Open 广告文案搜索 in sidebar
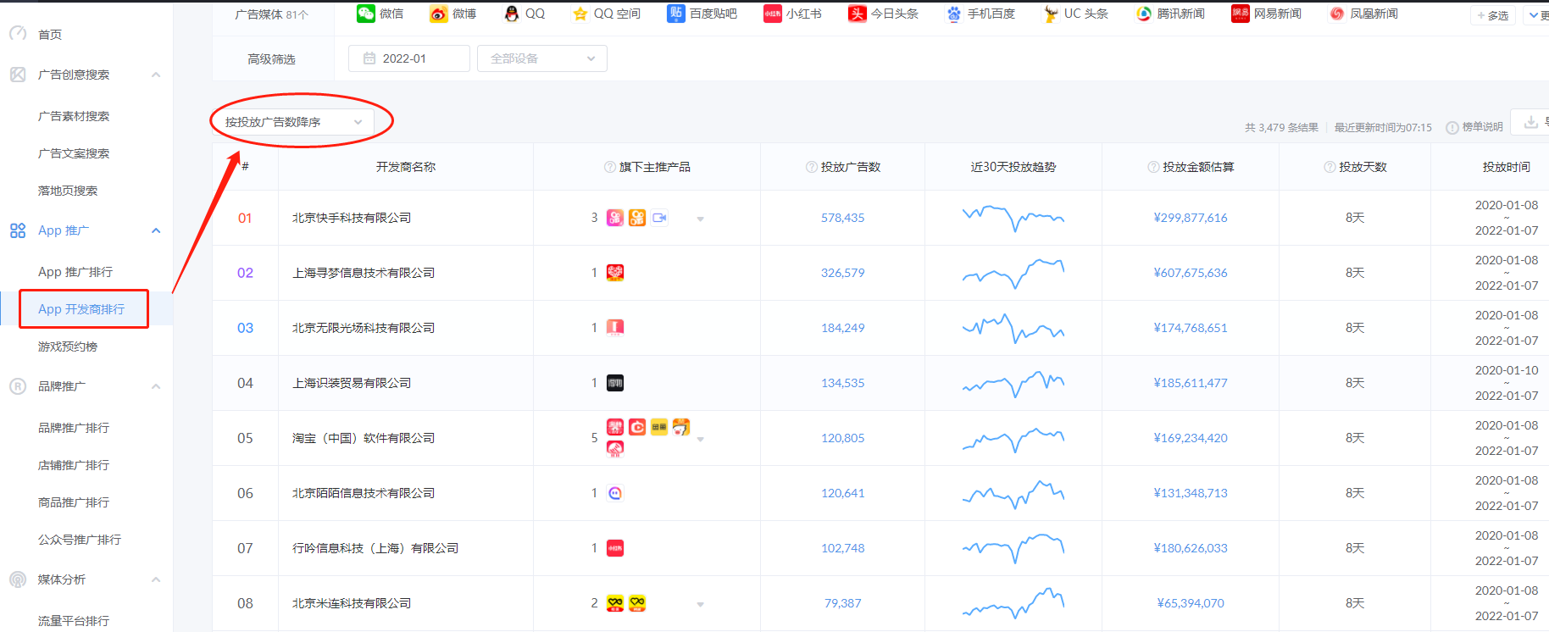The height and width of the screenshot is (632, 1549). click(74, 153)
